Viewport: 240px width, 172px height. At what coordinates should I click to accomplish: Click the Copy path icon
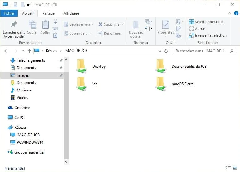point(56,29)
